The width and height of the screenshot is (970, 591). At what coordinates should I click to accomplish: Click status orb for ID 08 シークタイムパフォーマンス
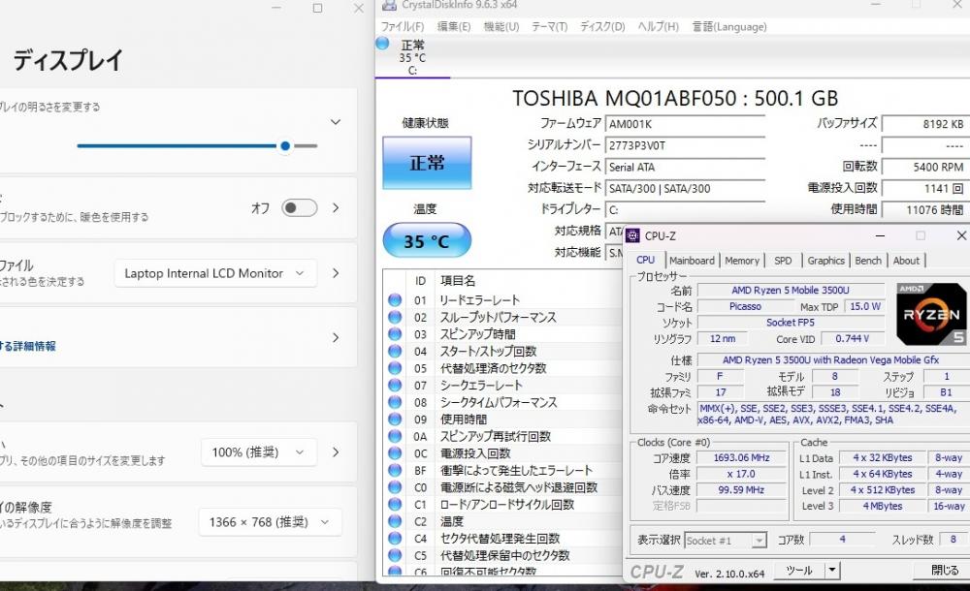(x=395, y=402)
